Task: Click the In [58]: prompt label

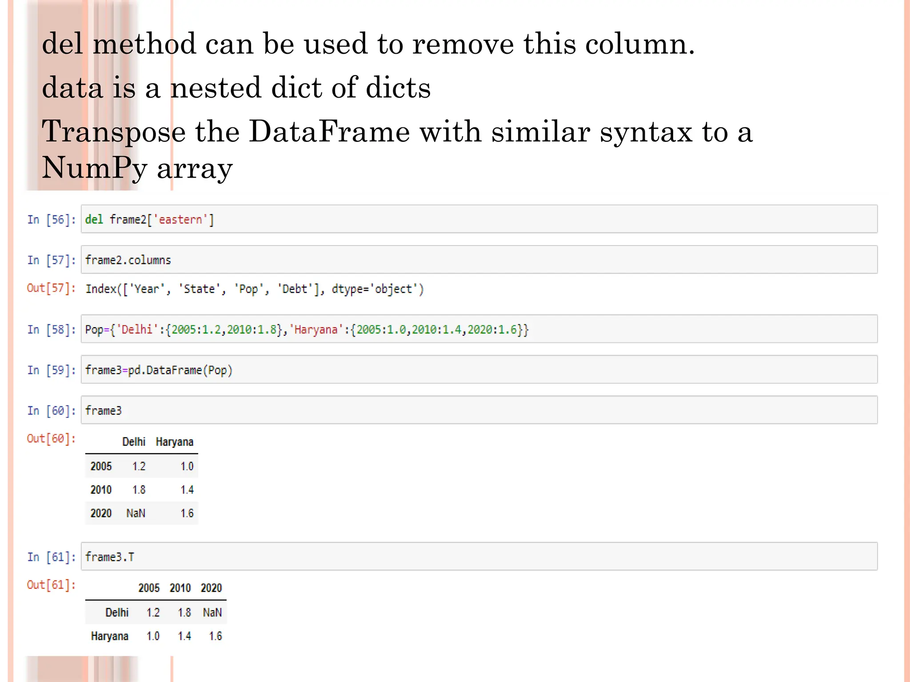Action: point(51,329)
